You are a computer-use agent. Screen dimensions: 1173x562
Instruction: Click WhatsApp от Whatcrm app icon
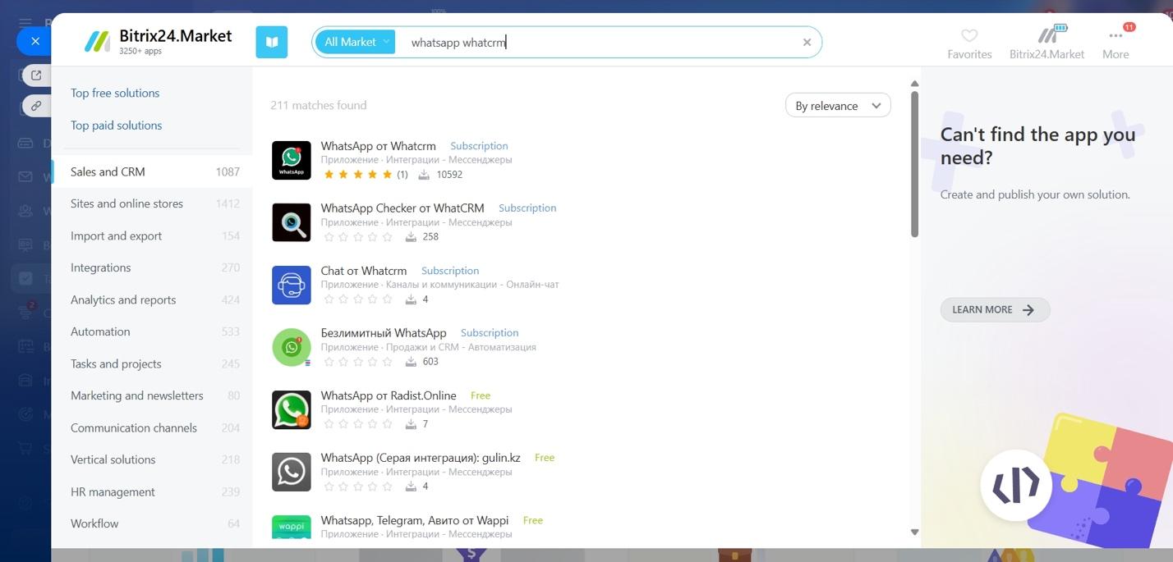pyautogui.click(x=292, y=160)
